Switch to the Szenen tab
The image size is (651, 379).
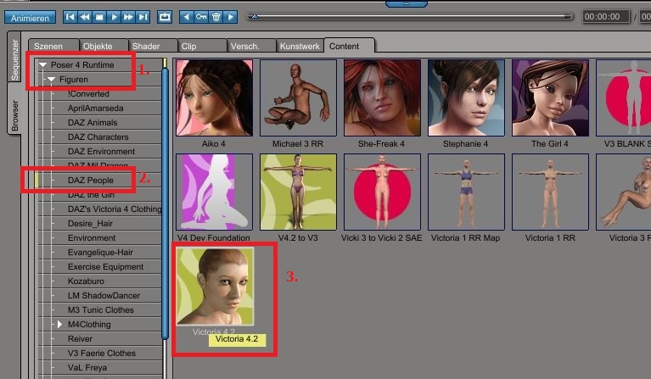click(x=53, y=46)
